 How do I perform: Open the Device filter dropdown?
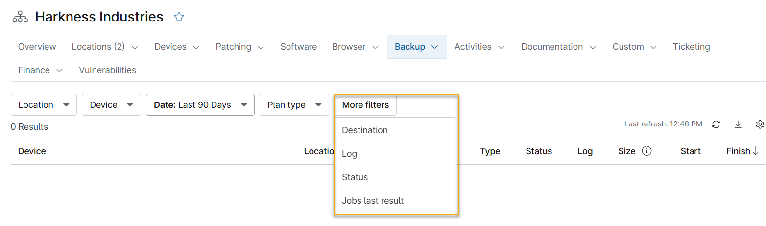click(111, 105)
